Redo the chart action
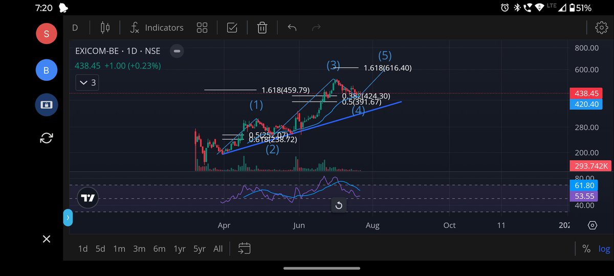The height and width of the screenshot is (276, 614). pyautogui.click(x=317, y=28)
